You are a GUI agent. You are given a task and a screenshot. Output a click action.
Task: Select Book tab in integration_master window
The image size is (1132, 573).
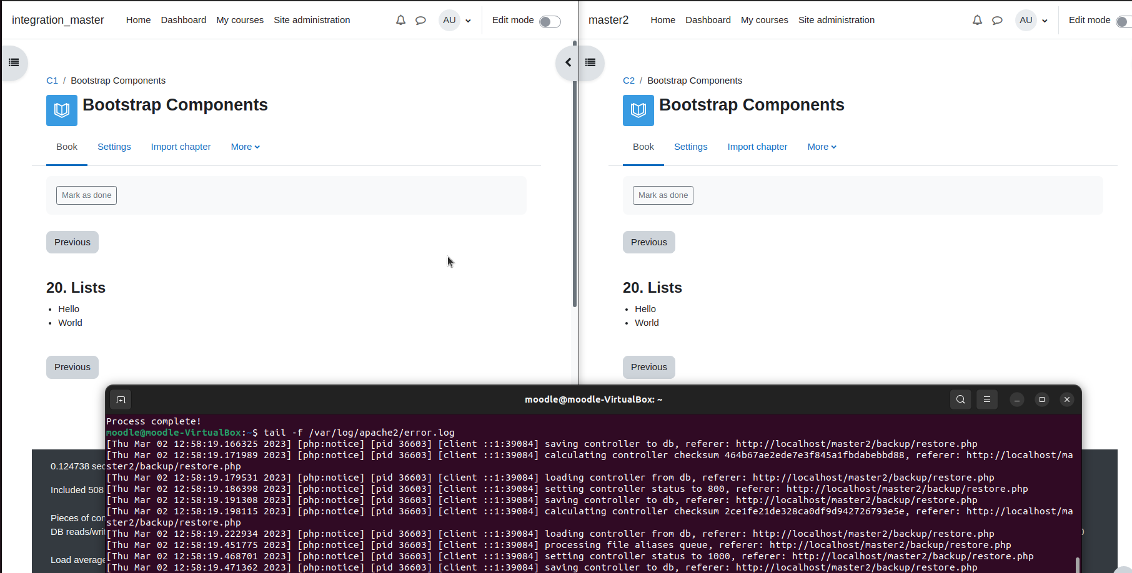pyautogui.click(x=67, y=147)
